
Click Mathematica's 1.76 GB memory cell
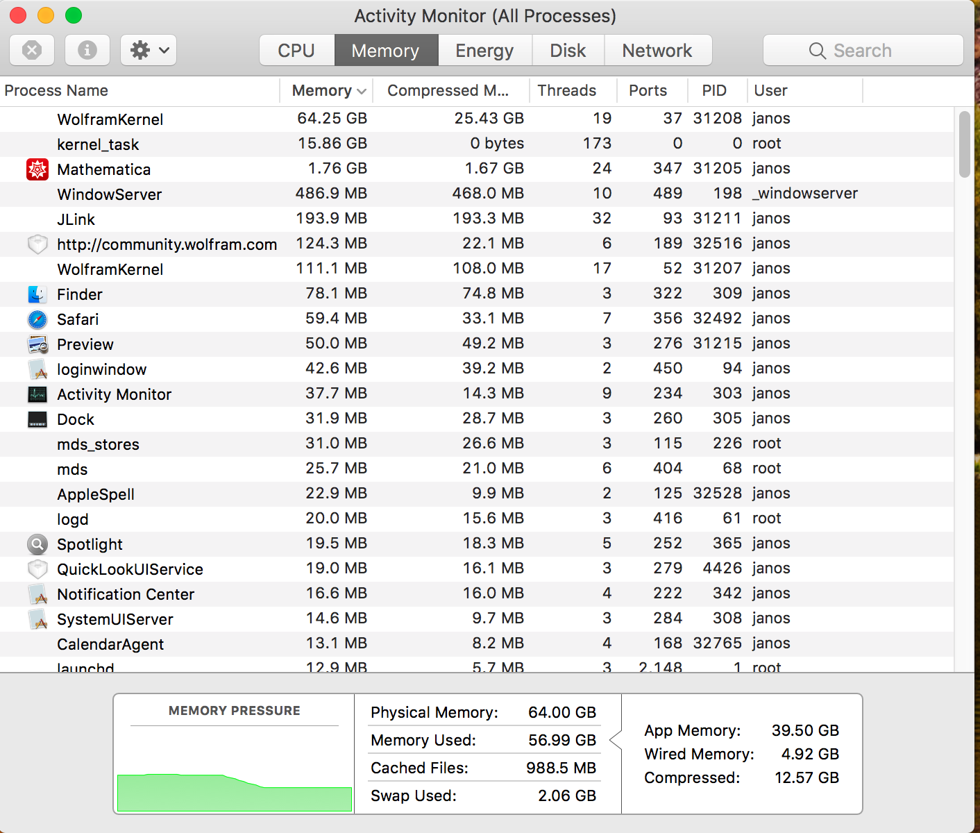click(x=337, y=169)
